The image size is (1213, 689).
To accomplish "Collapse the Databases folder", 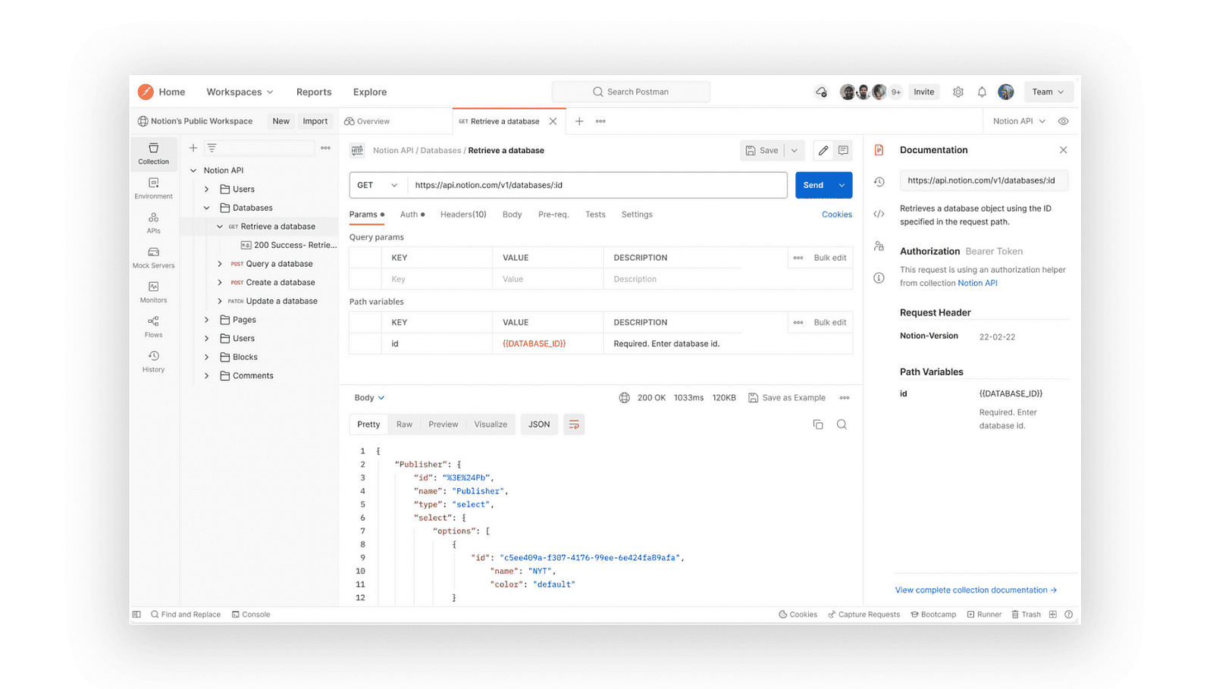I will [205, 207].
